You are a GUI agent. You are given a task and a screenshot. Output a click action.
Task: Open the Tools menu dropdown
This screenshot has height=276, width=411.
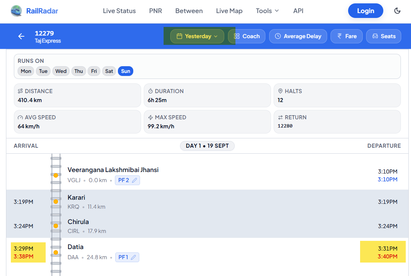point(267,11)
